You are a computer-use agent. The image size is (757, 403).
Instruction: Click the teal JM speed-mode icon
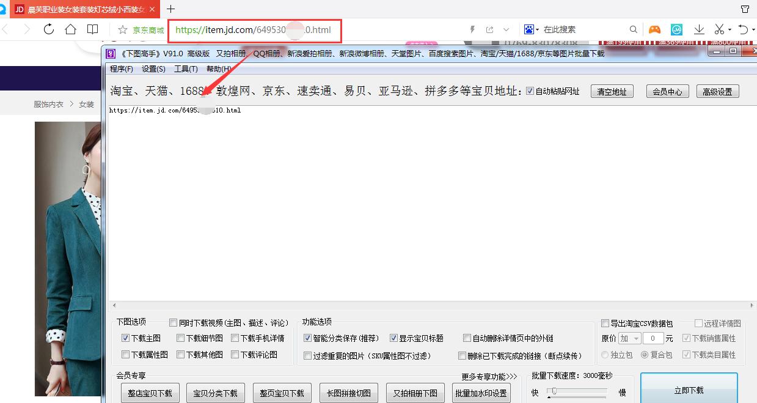pos(676,29)
